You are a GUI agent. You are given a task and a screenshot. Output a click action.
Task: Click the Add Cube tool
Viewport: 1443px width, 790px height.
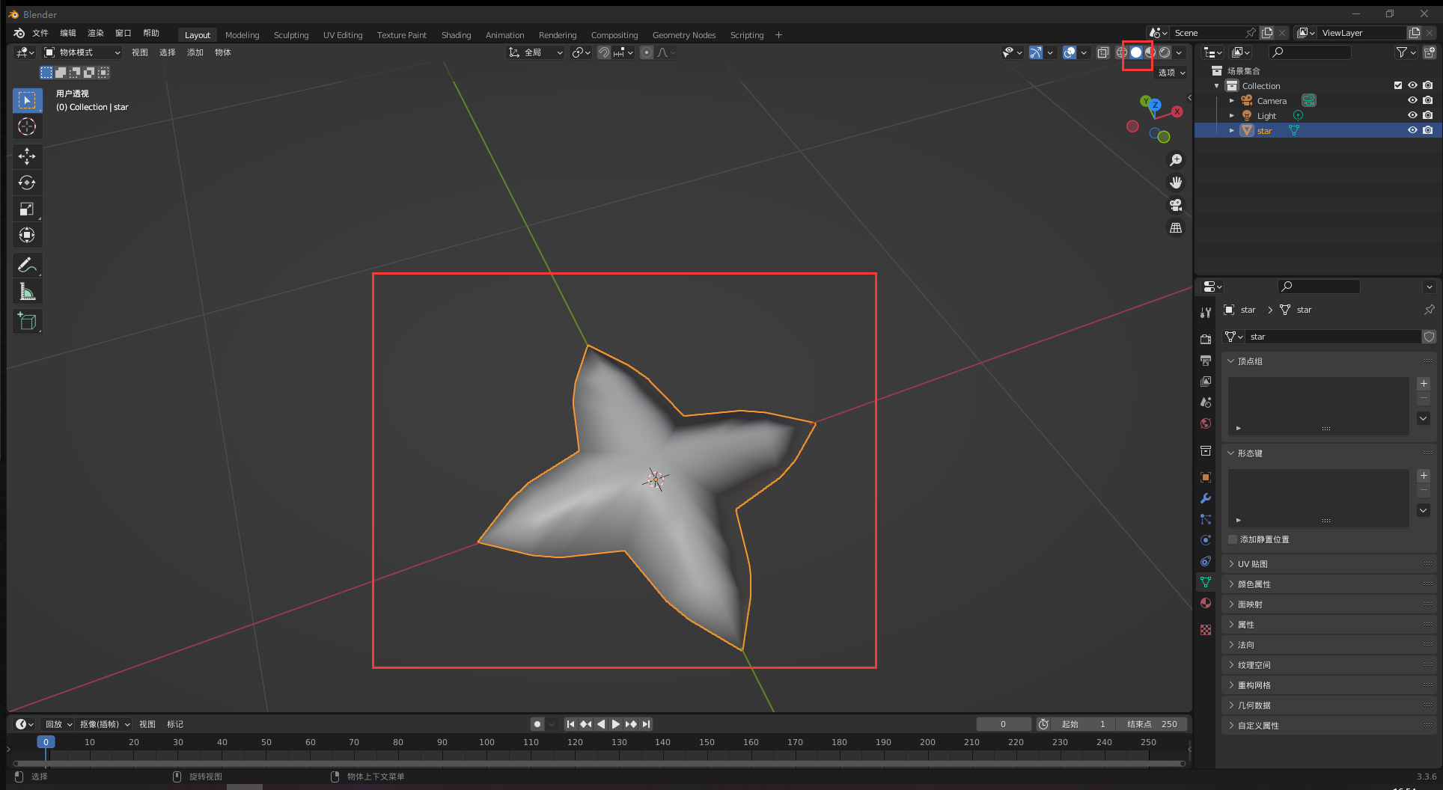(x=27, y=321)
